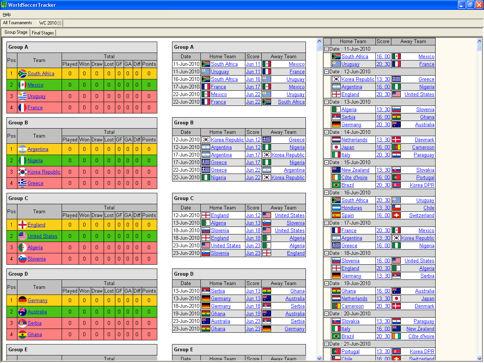Click Spain flag in 16-Jun-2010 schedule

click(x=336, y=215)
